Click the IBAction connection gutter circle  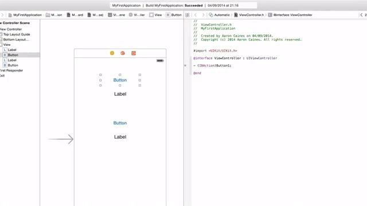[185, 66]
